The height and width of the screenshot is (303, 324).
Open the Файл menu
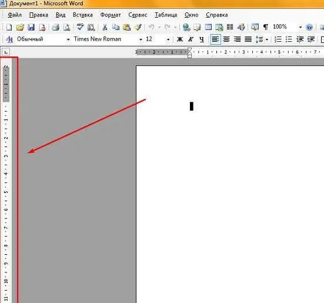coord(15,15)
